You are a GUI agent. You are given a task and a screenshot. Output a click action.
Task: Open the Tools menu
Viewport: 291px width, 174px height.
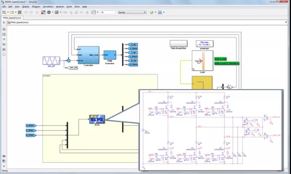tap(77, 7)
